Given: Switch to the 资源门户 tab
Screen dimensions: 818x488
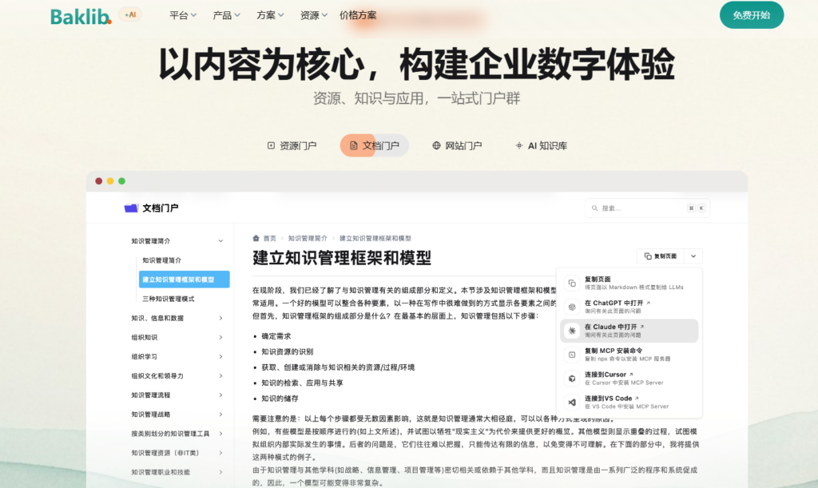Looking at the screenshot, I should (x=292, y=145).
